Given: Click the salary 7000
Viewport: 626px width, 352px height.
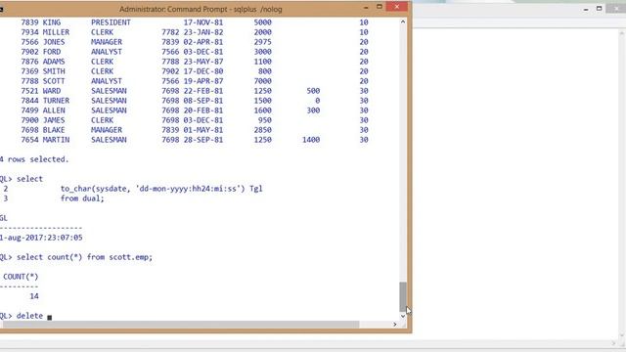Looking at the screenshot, I should 263,81.
